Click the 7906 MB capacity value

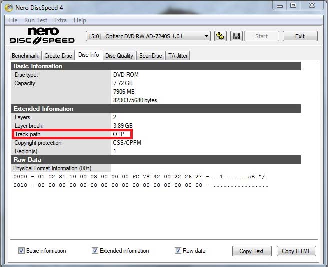click(124, 92)
